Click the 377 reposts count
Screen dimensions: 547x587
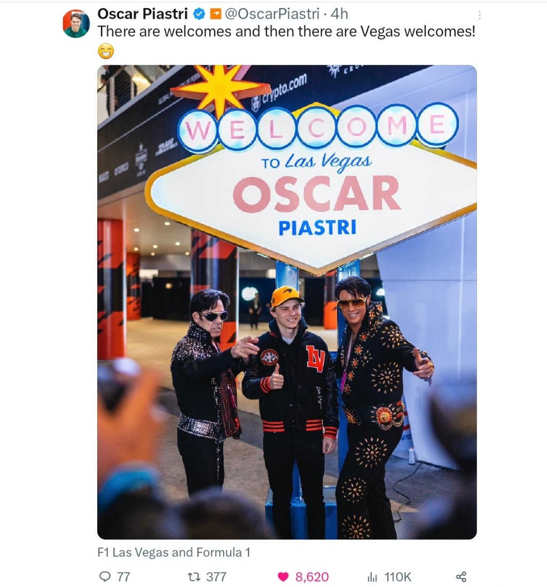216,576
